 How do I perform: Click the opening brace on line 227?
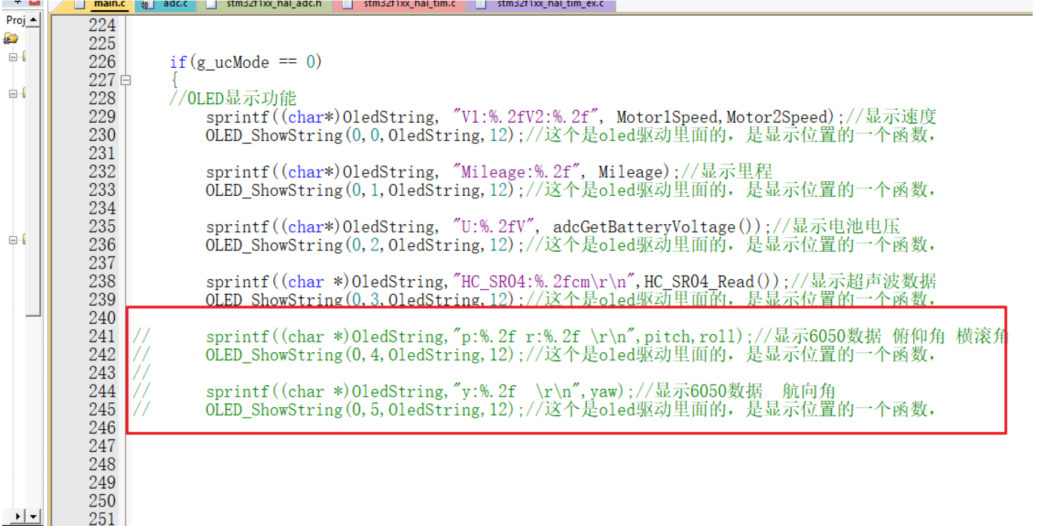174,80
